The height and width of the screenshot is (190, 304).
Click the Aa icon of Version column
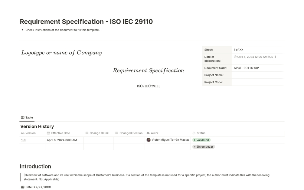click(x=23, y=133)
